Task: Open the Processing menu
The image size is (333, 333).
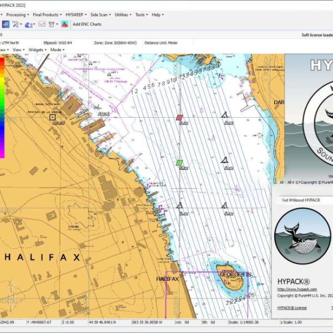Action: (17, 14)
